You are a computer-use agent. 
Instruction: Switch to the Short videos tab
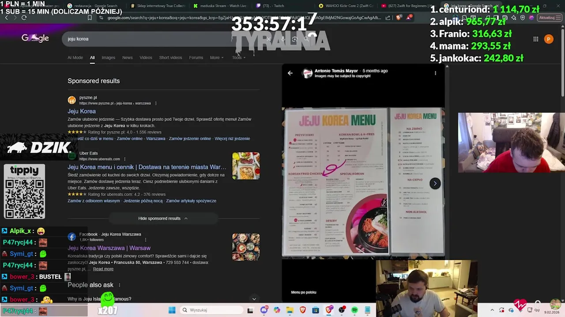pyautogui.click(x=170, y=58)
